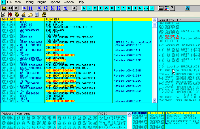Click the disassembly scrollbar up arrow

coord(156,19)
